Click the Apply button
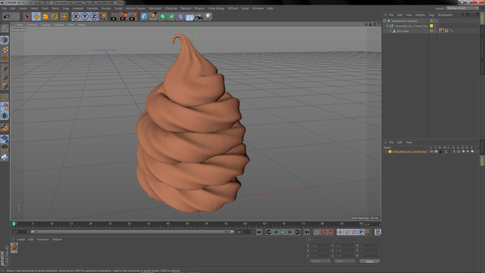Viewport: 485px width, 273px height. coord(370,261)
